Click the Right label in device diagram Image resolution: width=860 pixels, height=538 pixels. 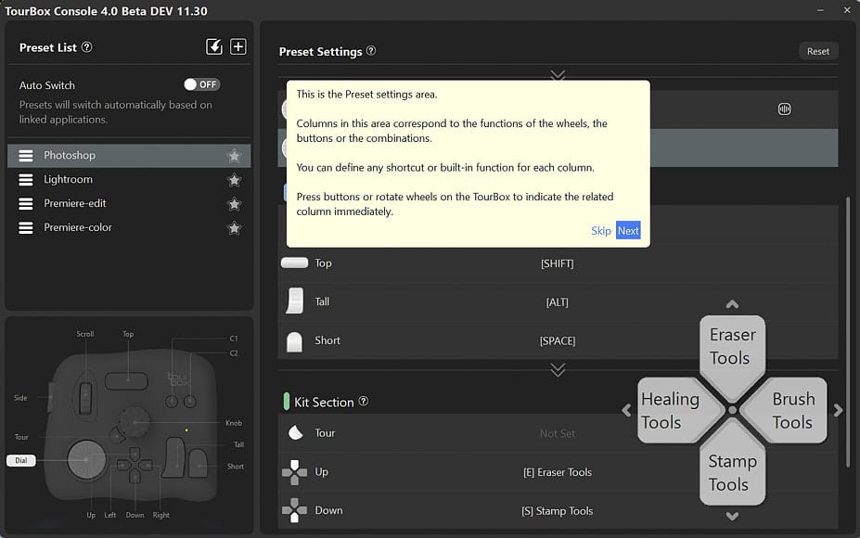pyautogui.click(x=161, y=515)
